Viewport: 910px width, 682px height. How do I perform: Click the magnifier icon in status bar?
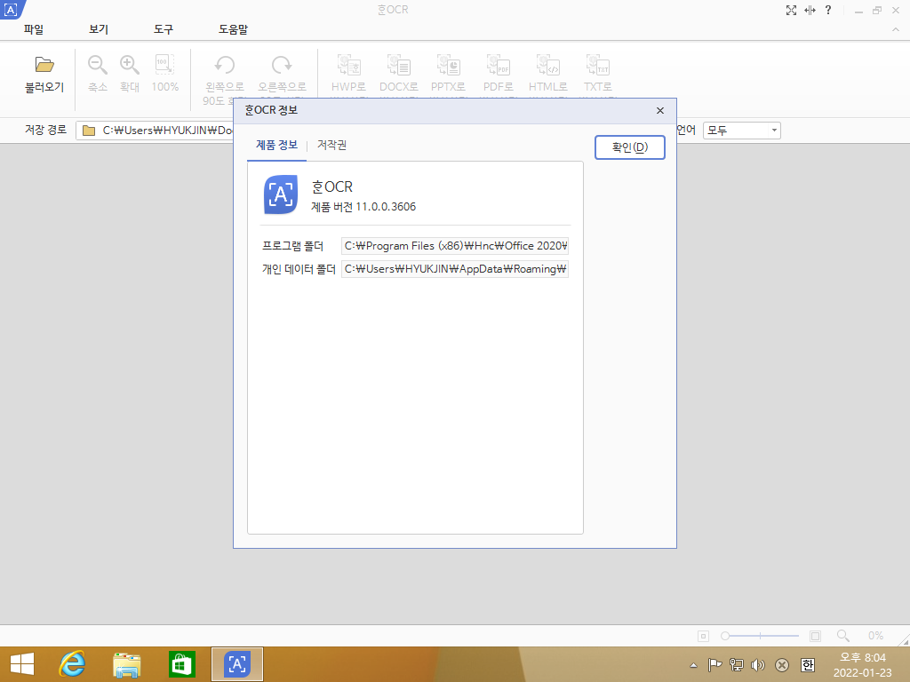(x=843, y=636)
